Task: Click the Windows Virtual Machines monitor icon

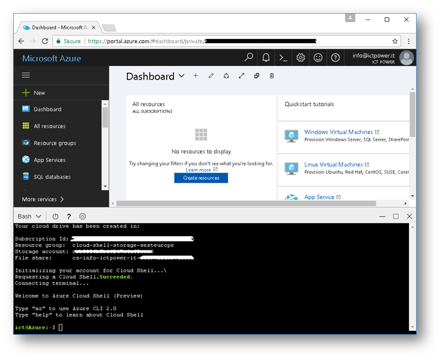Action: coord(292,136)
